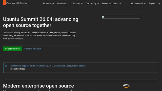This screenshot has height=91, width=162.
Task: Expand the Products chevron arrow
Action: [53, 4]
